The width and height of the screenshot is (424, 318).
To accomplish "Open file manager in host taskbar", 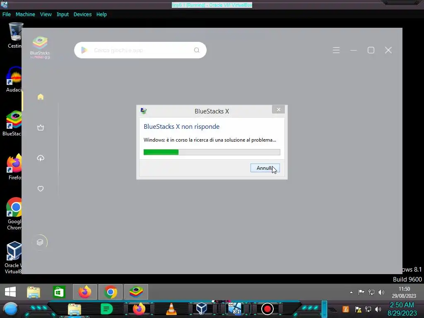I will click(75, 309).
